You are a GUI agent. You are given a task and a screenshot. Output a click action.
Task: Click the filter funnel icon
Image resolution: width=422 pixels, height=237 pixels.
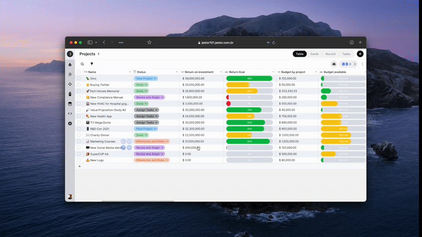[x=92, y=64]
